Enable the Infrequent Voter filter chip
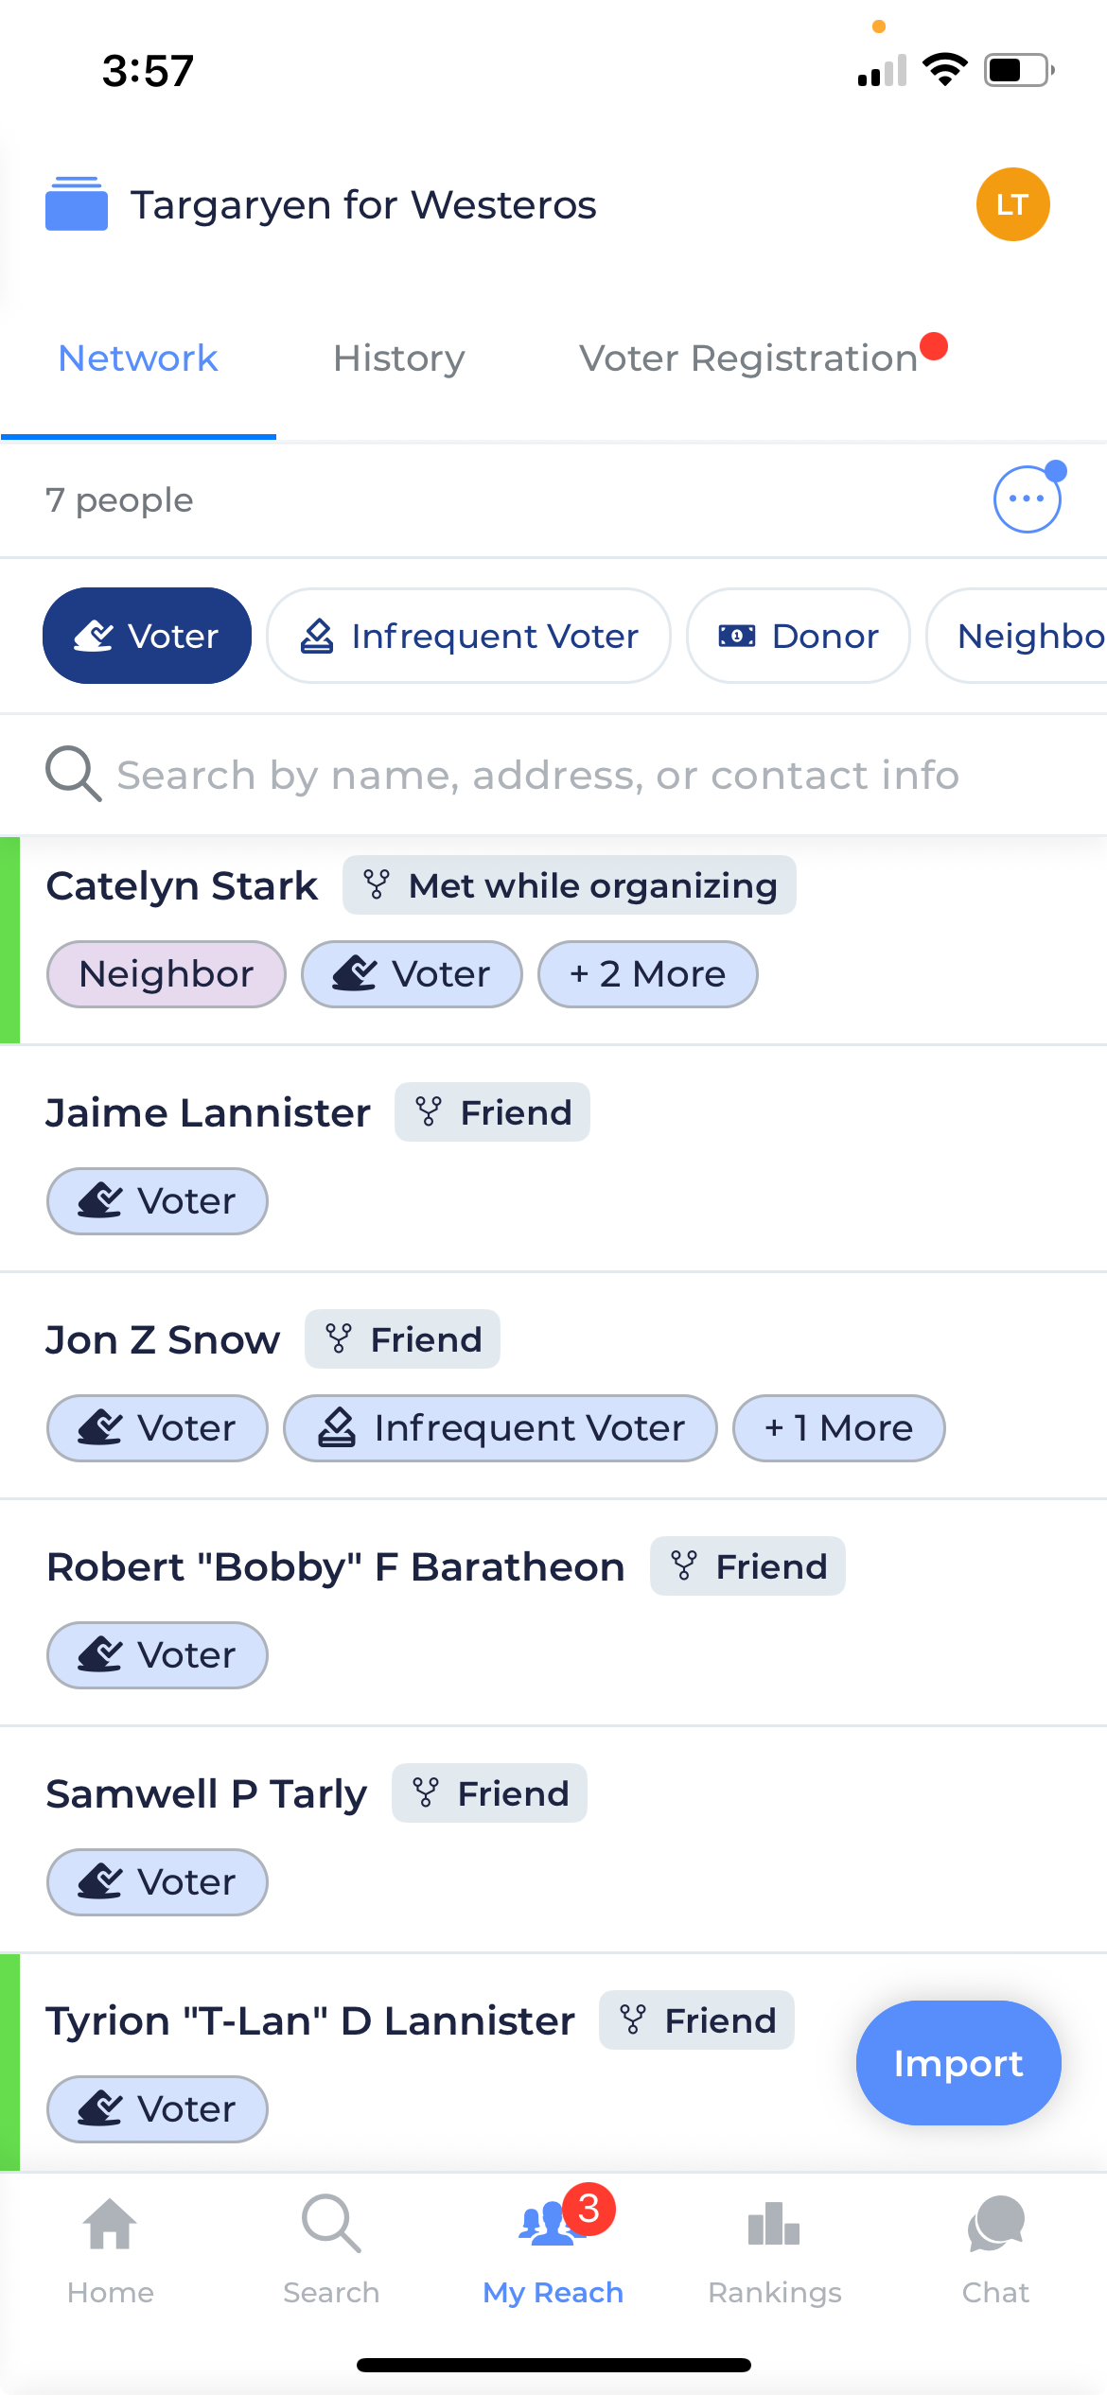The image size is (1107, 2395). 469,636
